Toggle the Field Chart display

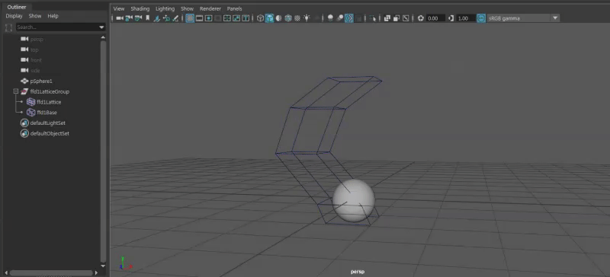point(227,18)
